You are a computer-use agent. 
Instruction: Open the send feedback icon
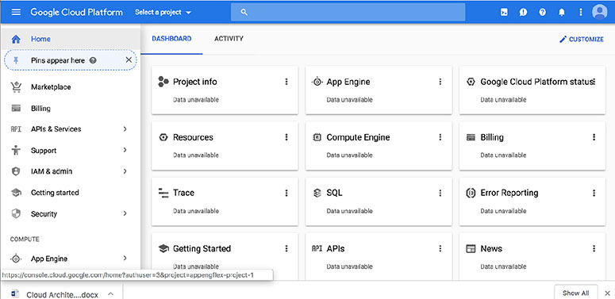click(x=523, y=12)
